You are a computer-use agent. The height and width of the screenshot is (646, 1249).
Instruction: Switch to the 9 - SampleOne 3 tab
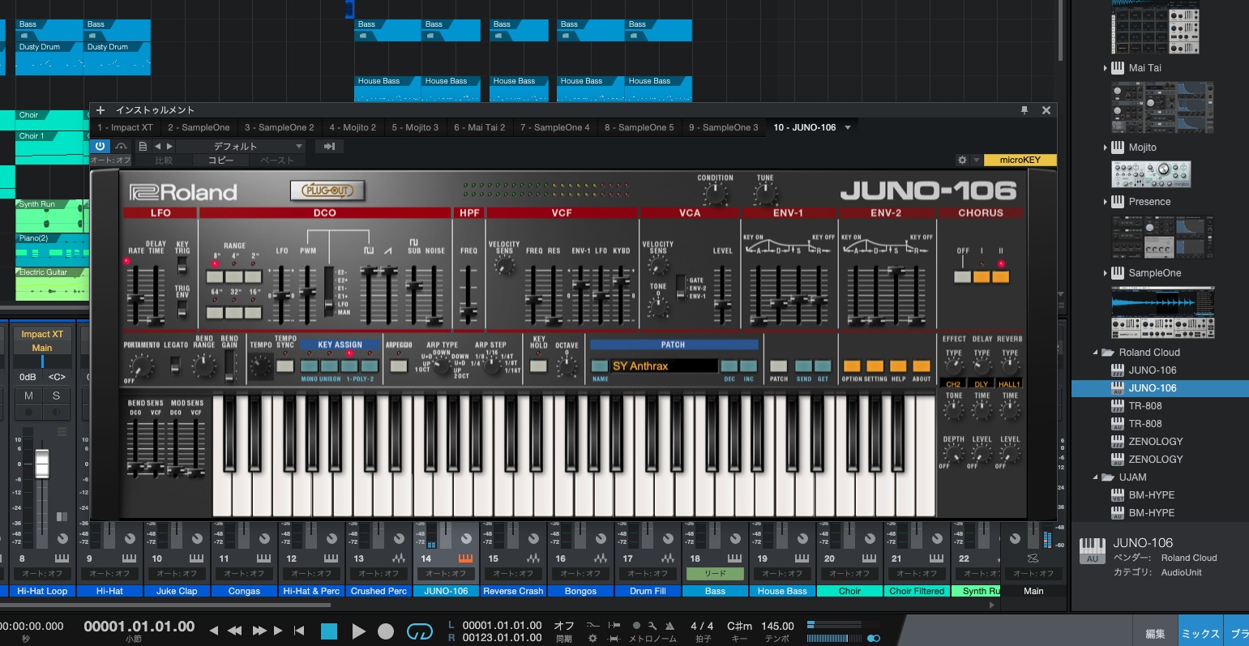point(724,127)
